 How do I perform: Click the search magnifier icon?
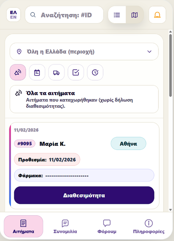coord(33,14)
